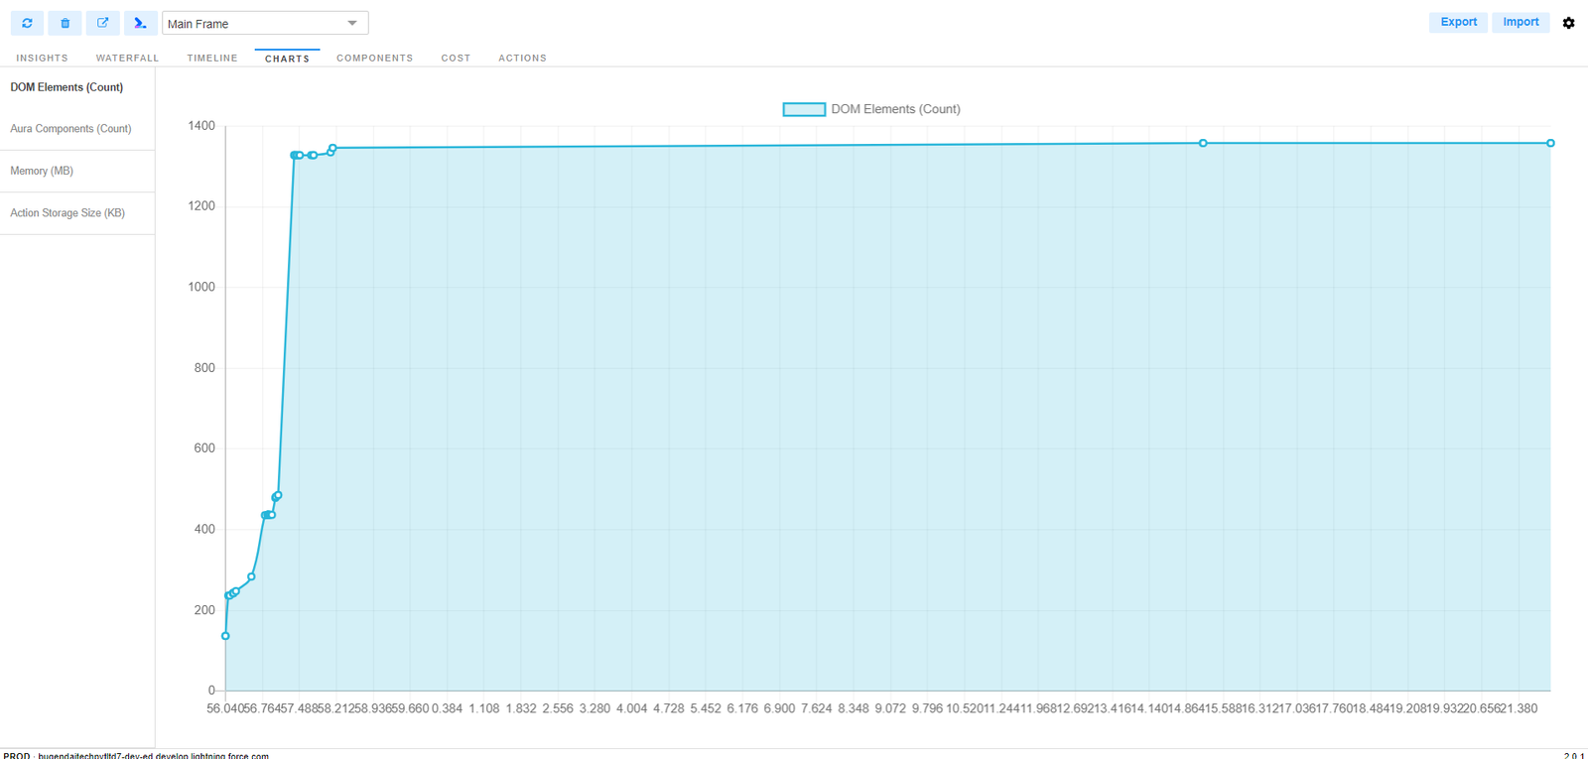Go to the ACTIONS tab
1588x759 pixels.
pos(522,58)
